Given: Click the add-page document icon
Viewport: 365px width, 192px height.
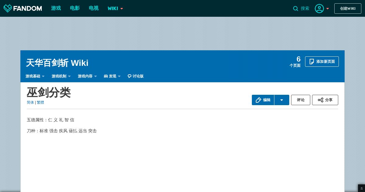Looking at the screenshot, I should pyautogui.click(x=312, y=62).
